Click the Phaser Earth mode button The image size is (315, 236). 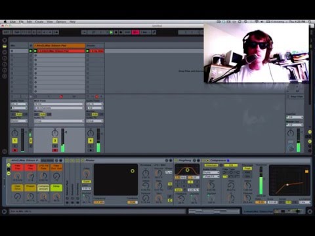coord(87,182)
